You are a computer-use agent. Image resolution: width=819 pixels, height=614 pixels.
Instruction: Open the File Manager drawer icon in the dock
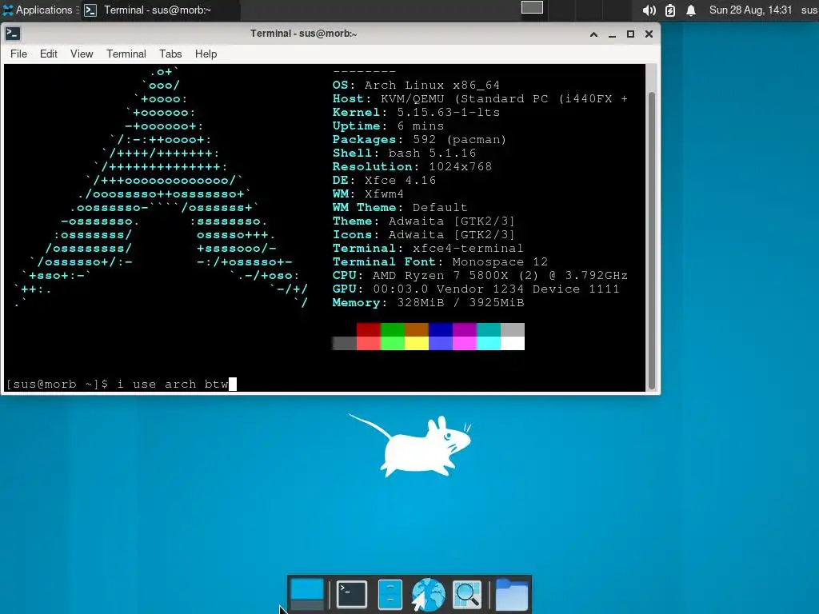(390, 594)
